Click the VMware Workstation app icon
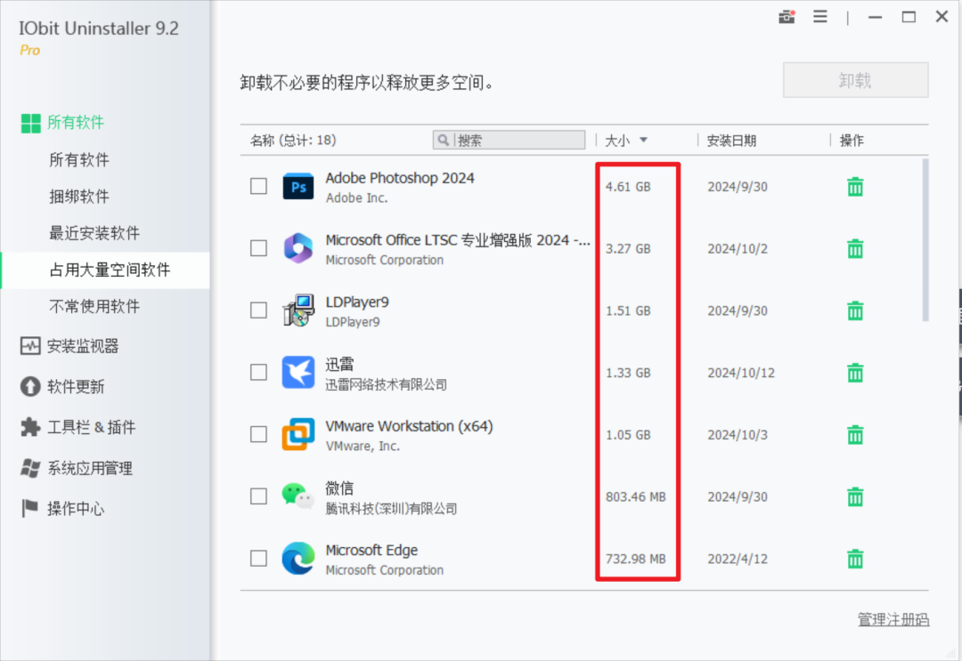This screenshot has height=661, width=962. pos(298,434)
